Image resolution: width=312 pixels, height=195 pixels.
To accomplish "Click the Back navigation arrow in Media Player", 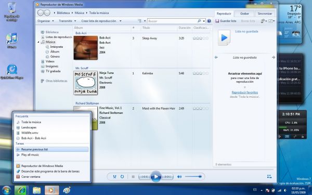I will (41, 12).
